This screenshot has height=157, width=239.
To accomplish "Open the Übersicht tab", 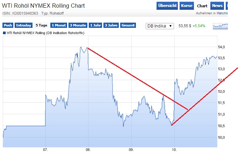I will click(167, 6).
